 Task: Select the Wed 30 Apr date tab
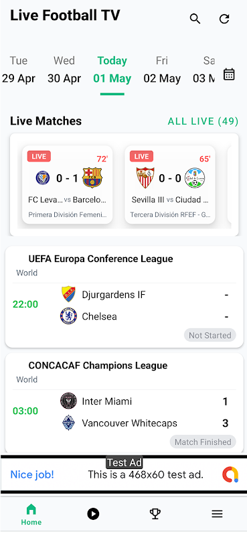coord(64,70)
